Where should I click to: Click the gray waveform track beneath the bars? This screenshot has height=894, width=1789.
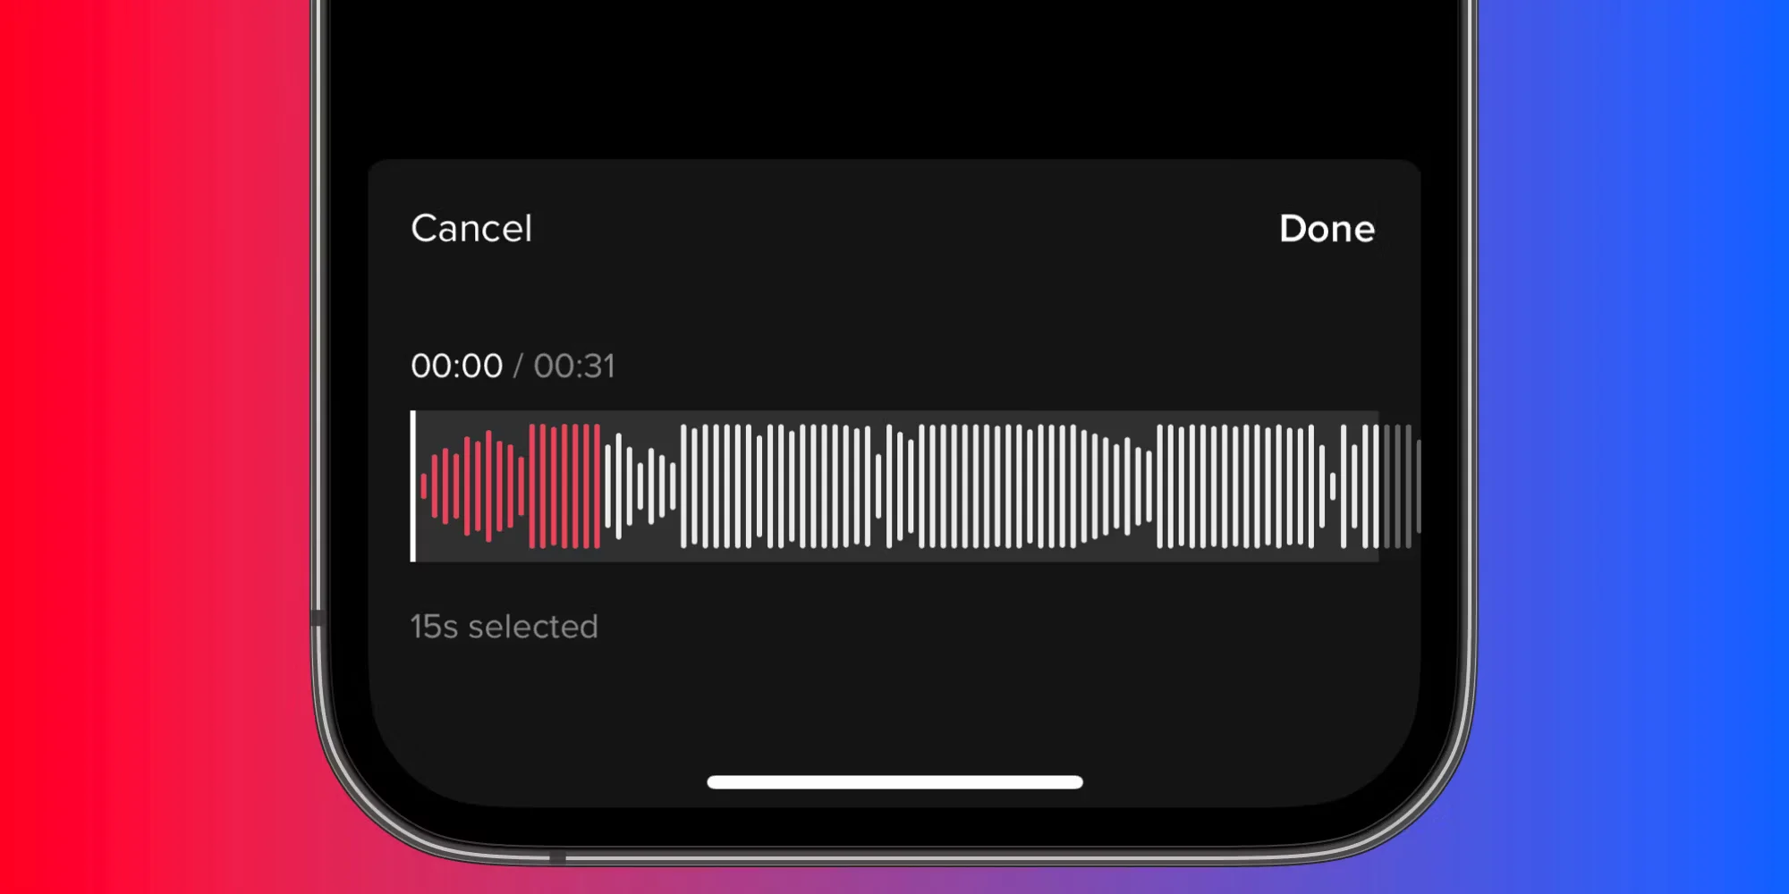point(894,555)
